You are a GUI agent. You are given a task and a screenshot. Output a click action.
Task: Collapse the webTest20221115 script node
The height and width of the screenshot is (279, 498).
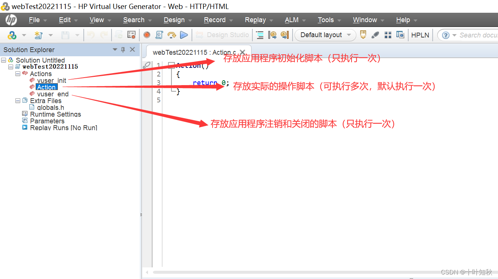(11, 67)
